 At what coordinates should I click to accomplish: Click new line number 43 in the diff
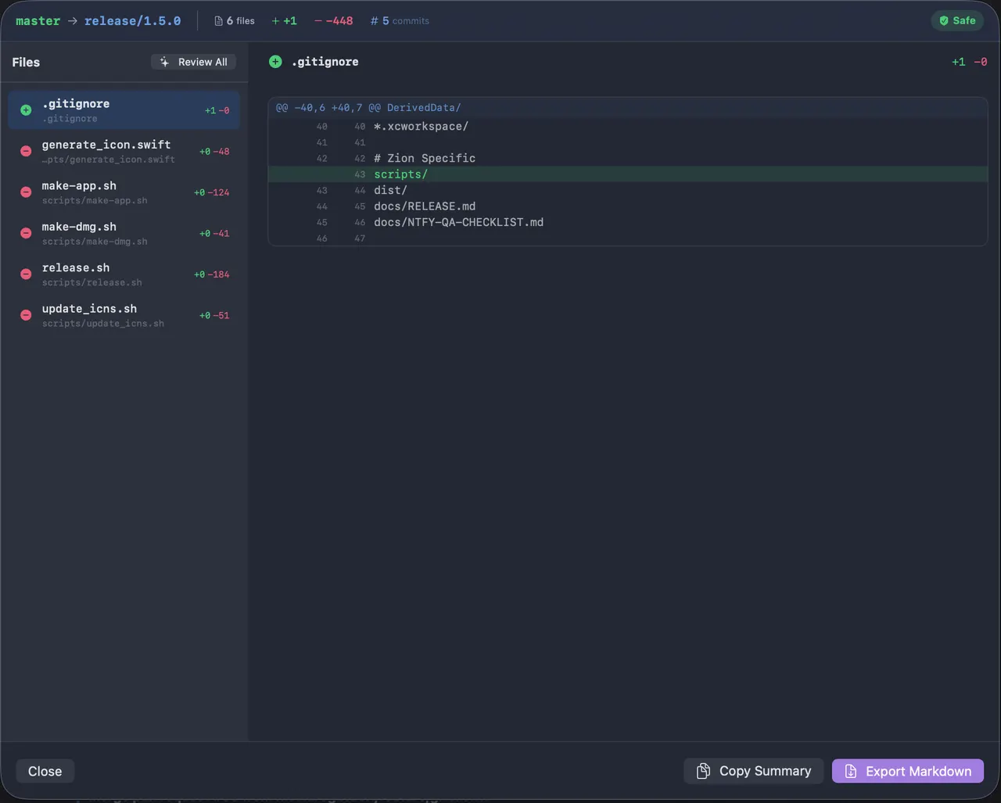[x=360, y=174]
